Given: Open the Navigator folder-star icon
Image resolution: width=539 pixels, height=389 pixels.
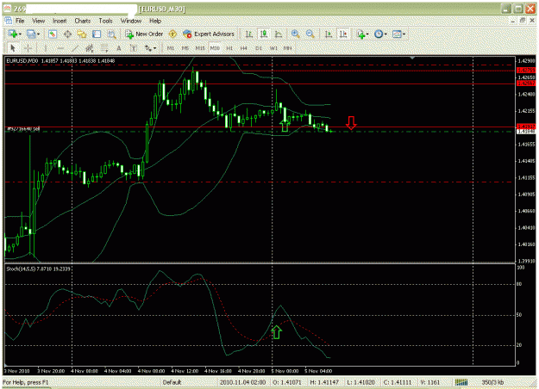Looking at the screenshot, I should (82, 34).
